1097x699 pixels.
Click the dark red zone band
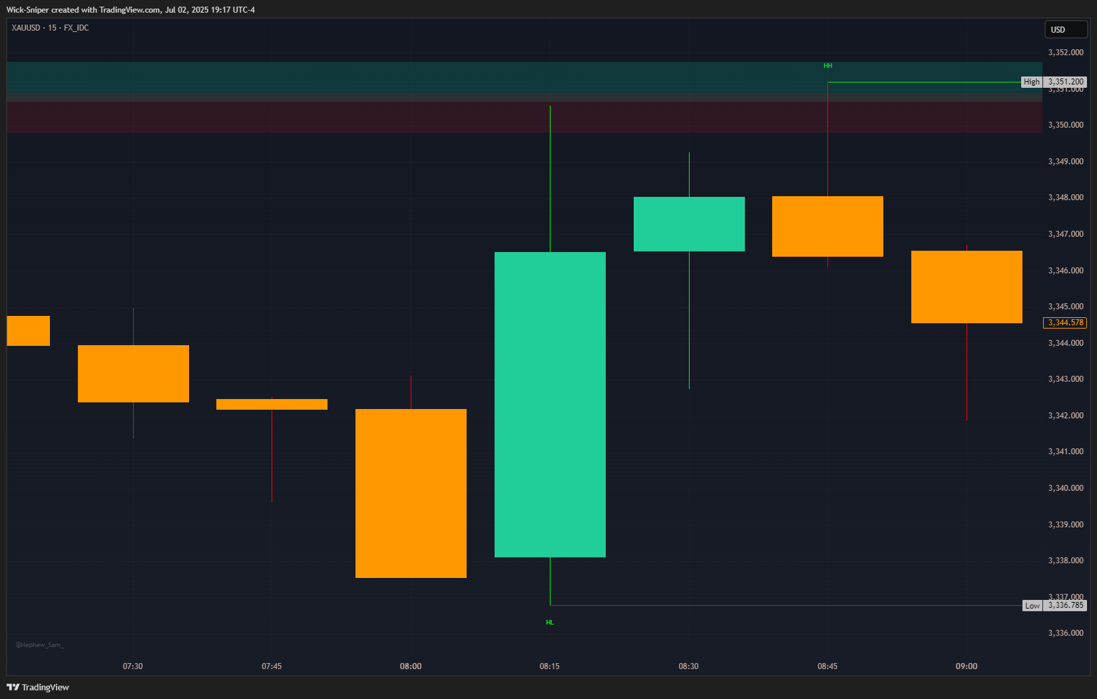[x=525, y=117]
